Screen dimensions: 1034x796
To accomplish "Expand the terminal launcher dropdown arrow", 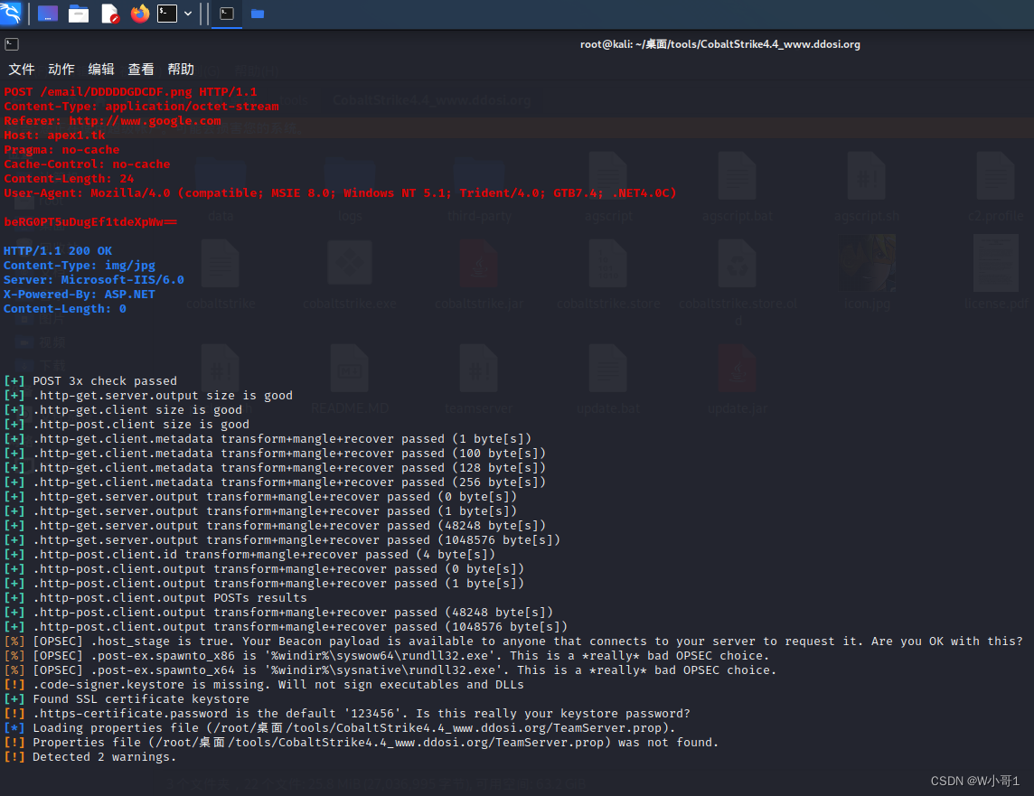I will (x=188, y=14).
